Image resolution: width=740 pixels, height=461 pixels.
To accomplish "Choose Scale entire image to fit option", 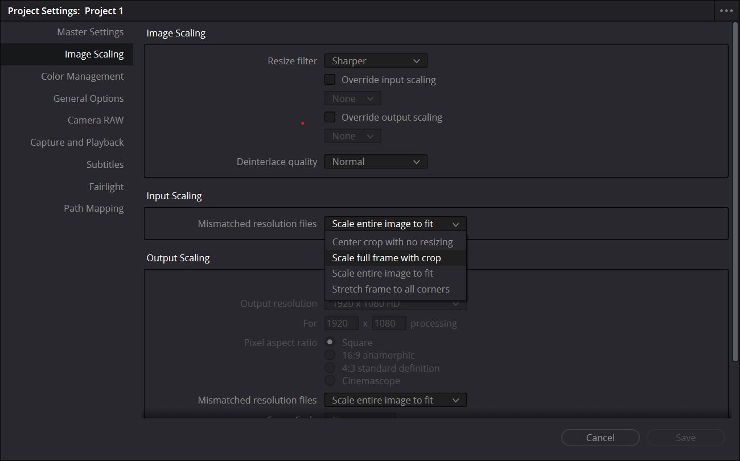I will pos(396,273).
